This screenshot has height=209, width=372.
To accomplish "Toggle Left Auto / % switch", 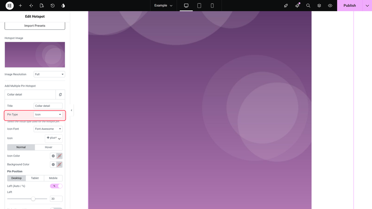I will 56,186.
